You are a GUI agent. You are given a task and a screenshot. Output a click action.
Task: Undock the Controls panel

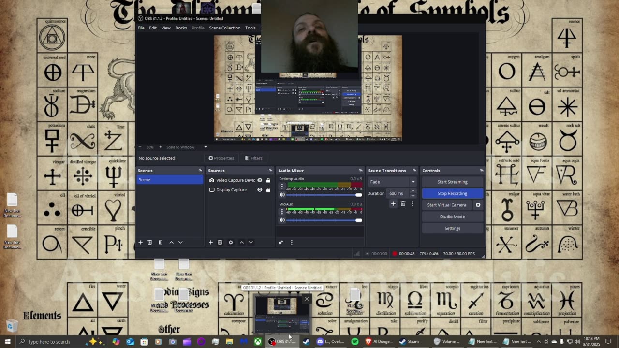(481, 171)
